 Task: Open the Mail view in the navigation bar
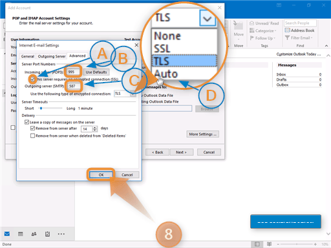point(7,234)
